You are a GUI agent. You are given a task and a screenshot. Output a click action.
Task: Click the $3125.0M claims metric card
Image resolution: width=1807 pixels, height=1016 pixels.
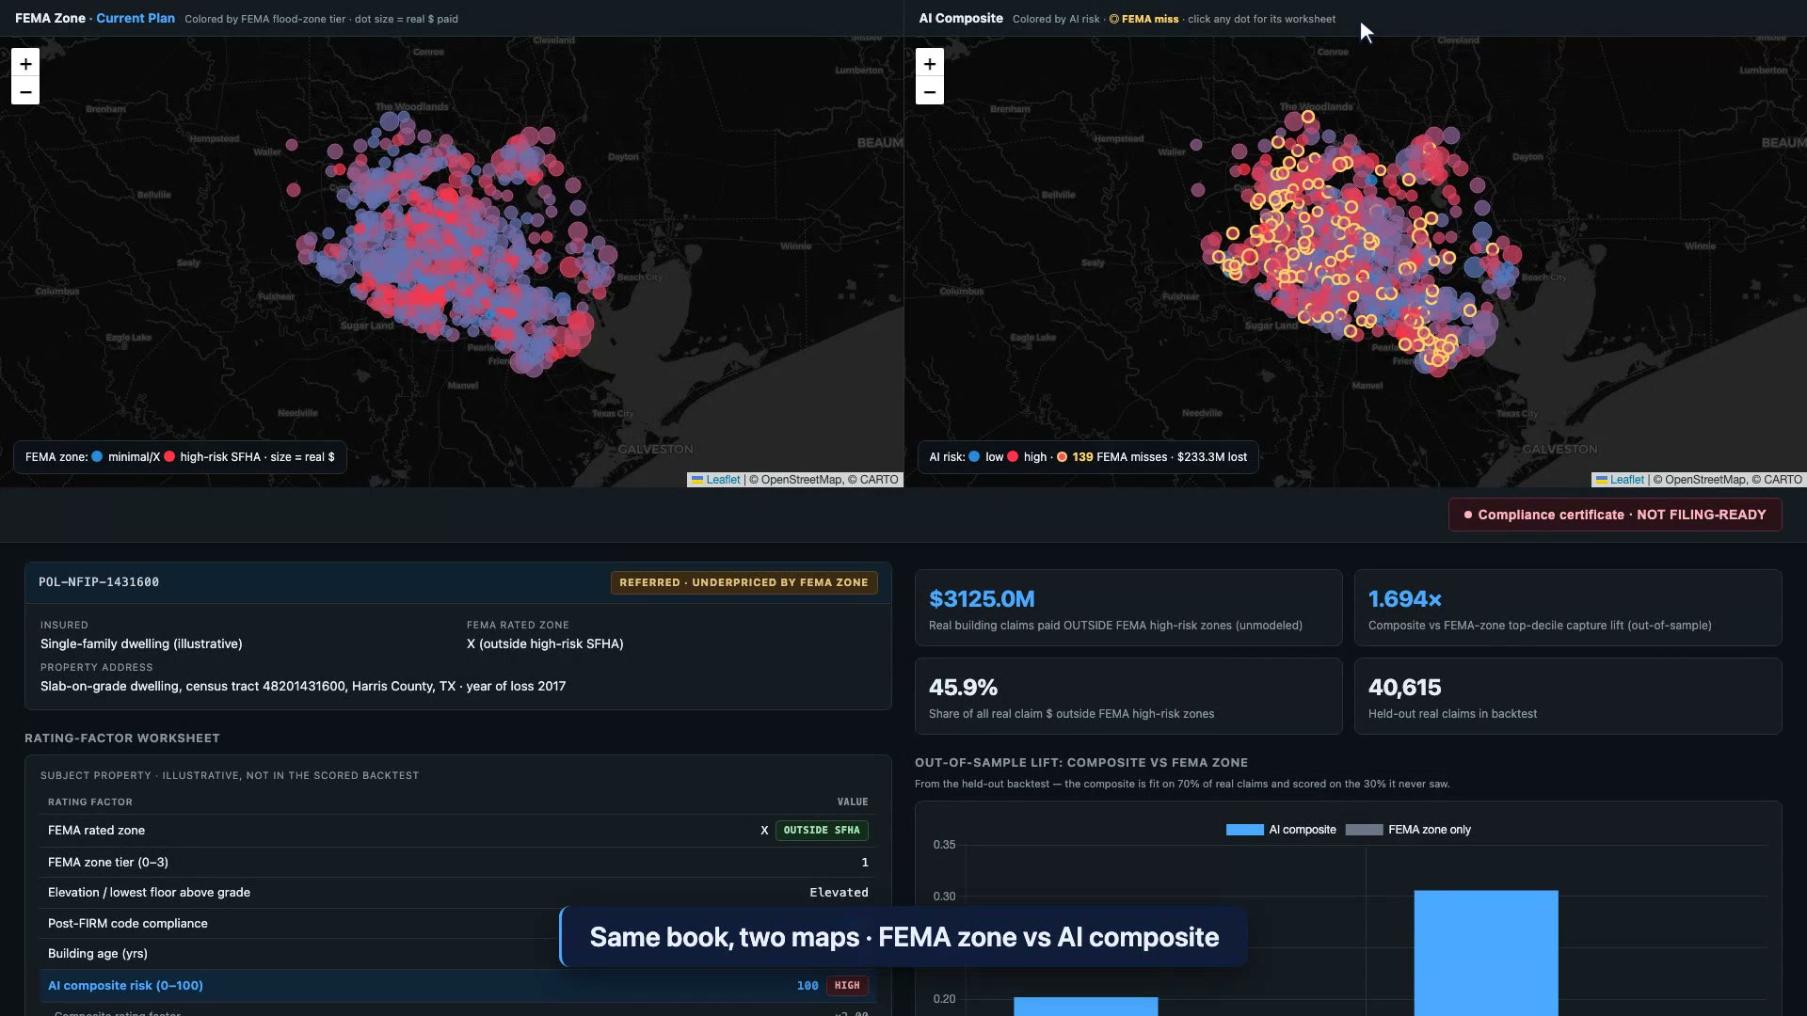(1128, 608)
